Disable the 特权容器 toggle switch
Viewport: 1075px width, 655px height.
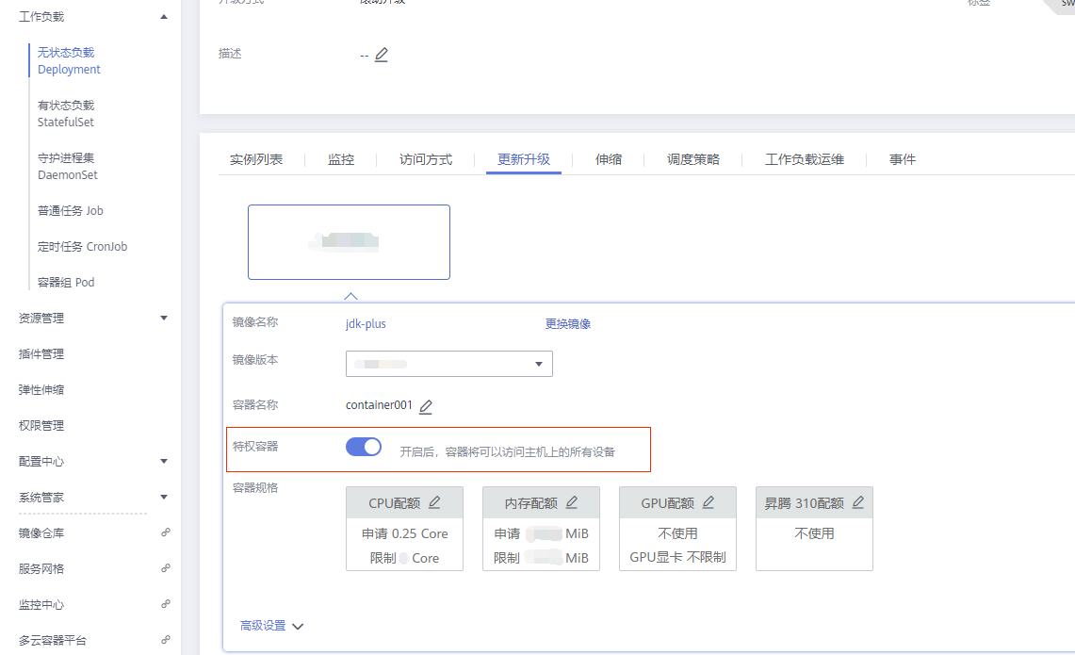coord(364,448)
